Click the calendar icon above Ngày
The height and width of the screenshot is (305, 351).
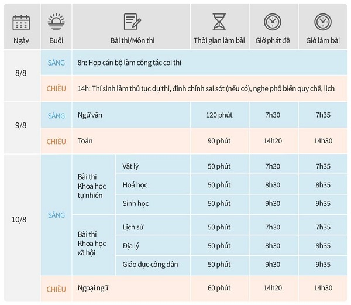tap(21, 23)
